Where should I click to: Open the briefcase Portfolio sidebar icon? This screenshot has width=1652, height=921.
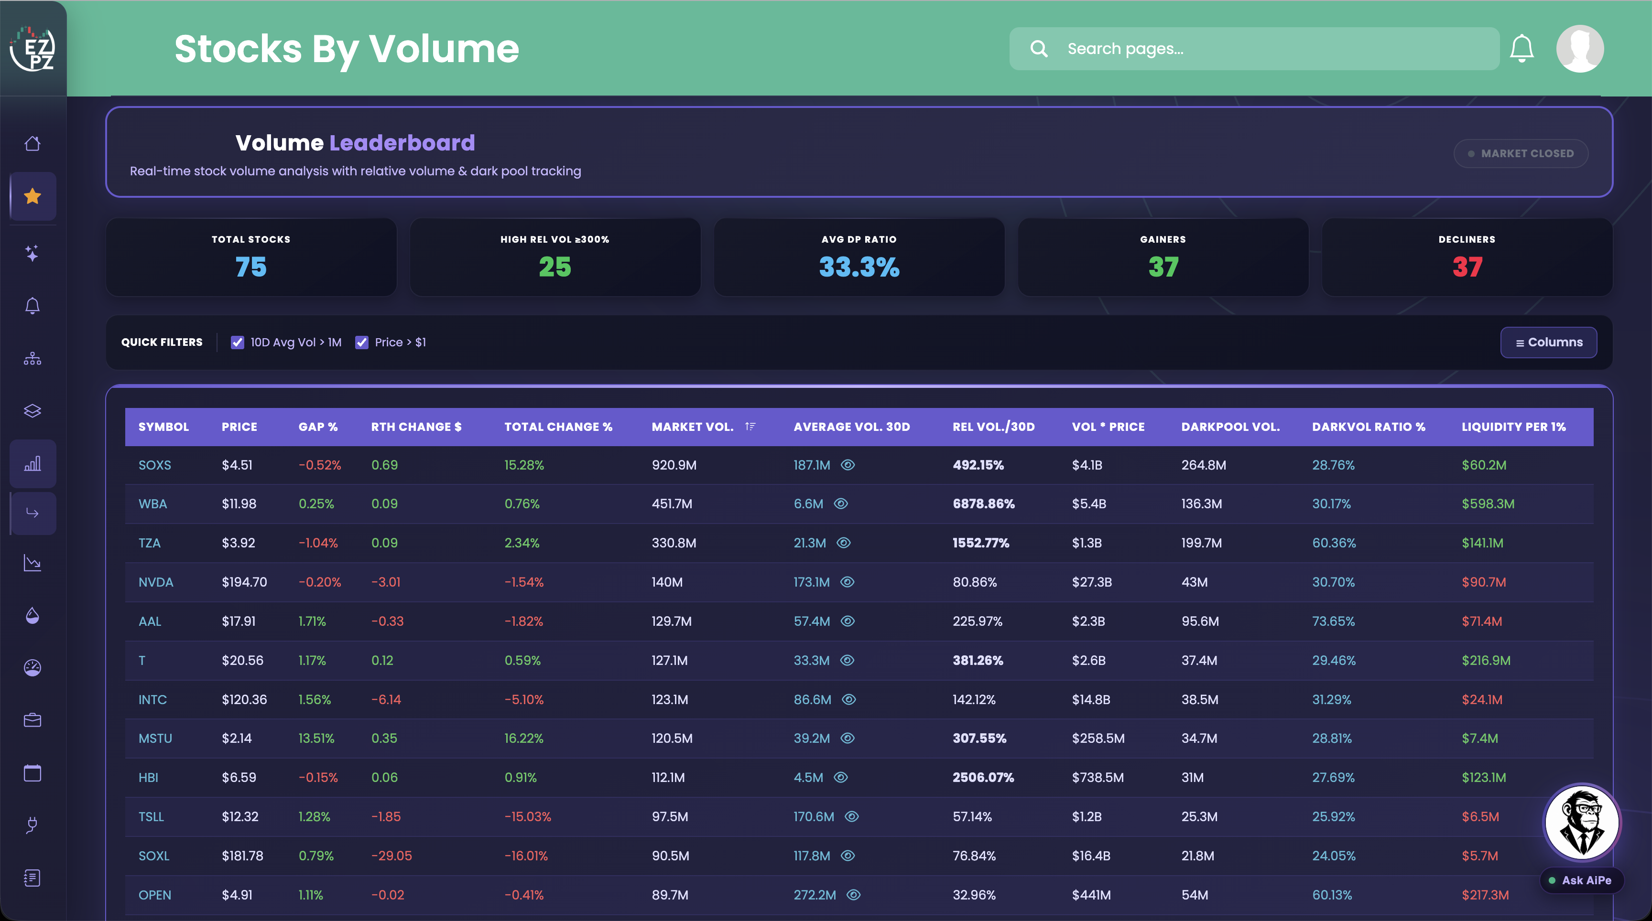coord(32,720)
